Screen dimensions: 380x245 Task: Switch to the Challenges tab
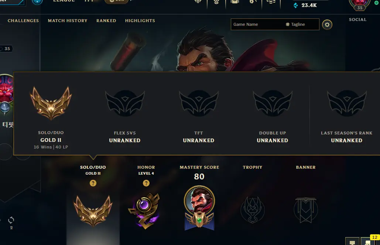pos(23,21)
